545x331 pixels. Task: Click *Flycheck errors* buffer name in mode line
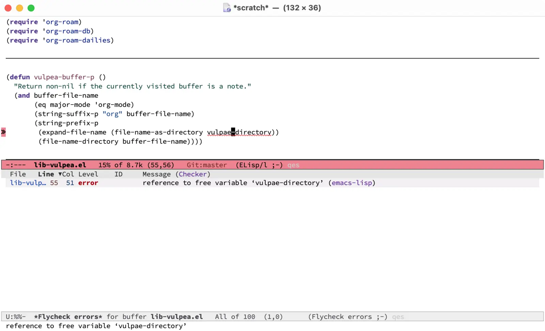click(x=68, y=317)
